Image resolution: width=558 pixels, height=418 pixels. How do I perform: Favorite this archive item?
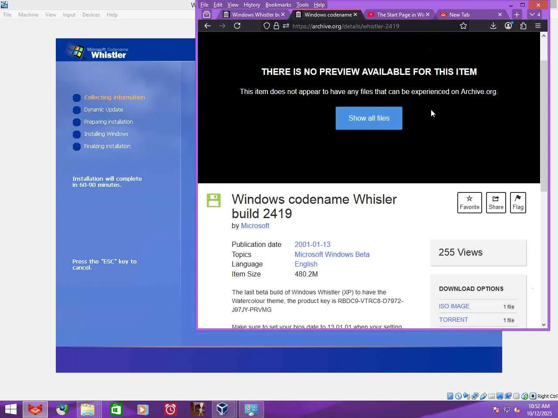[x=470, y=202]
